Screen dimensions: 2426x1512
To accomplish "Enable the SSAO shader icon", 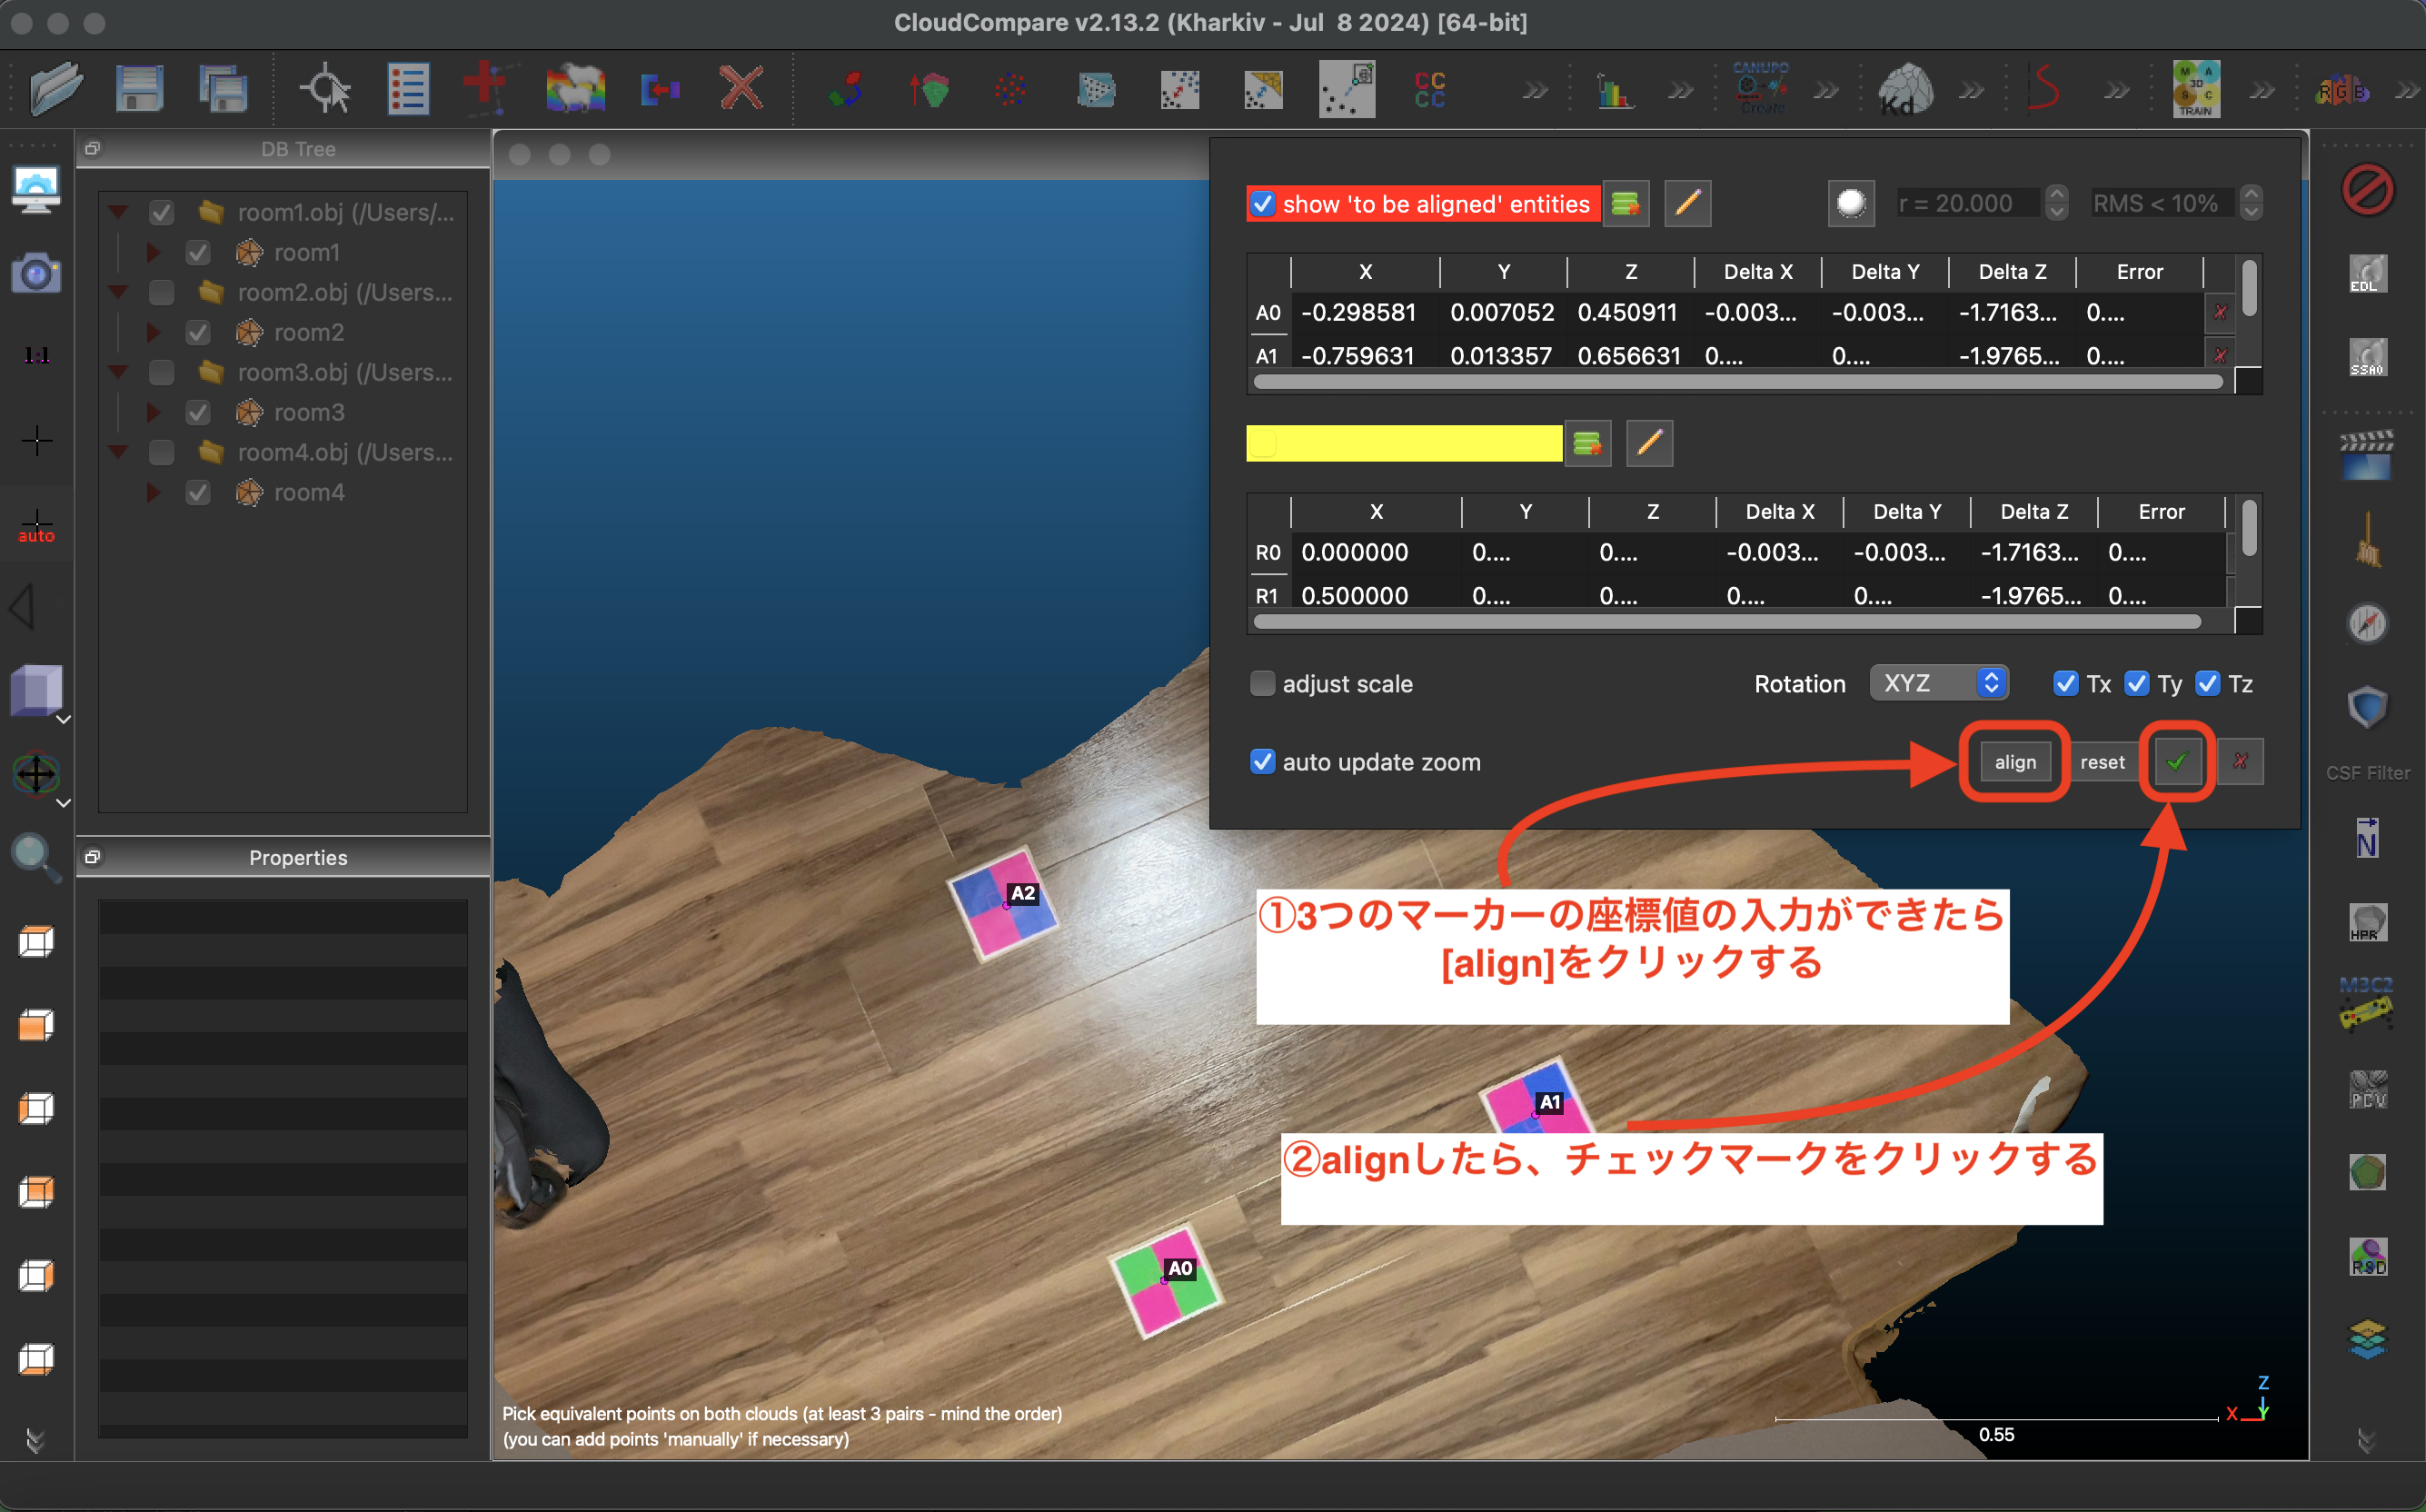I will 2367,357.
